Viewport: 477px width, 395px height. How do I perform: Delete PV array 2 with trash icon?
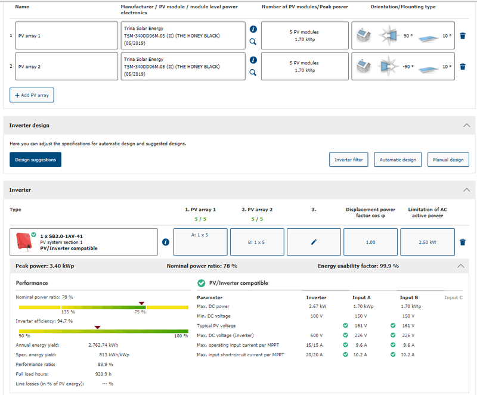(463, 67)
